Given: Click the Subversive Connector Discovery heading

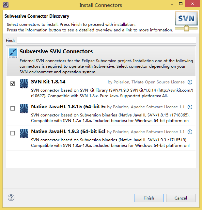Looking at the screenshot, I should (37, 16).
